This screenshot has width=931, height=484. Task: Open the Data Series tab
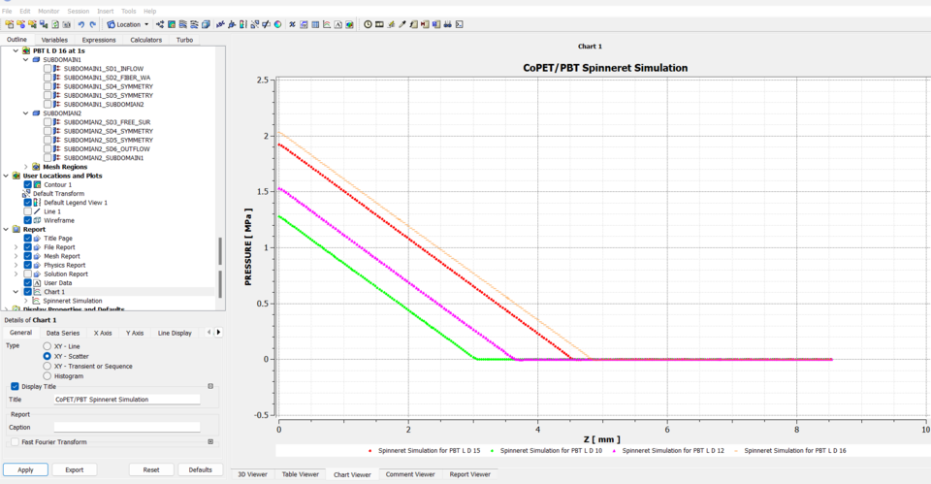pyautogui.click(x=63, y=333)
